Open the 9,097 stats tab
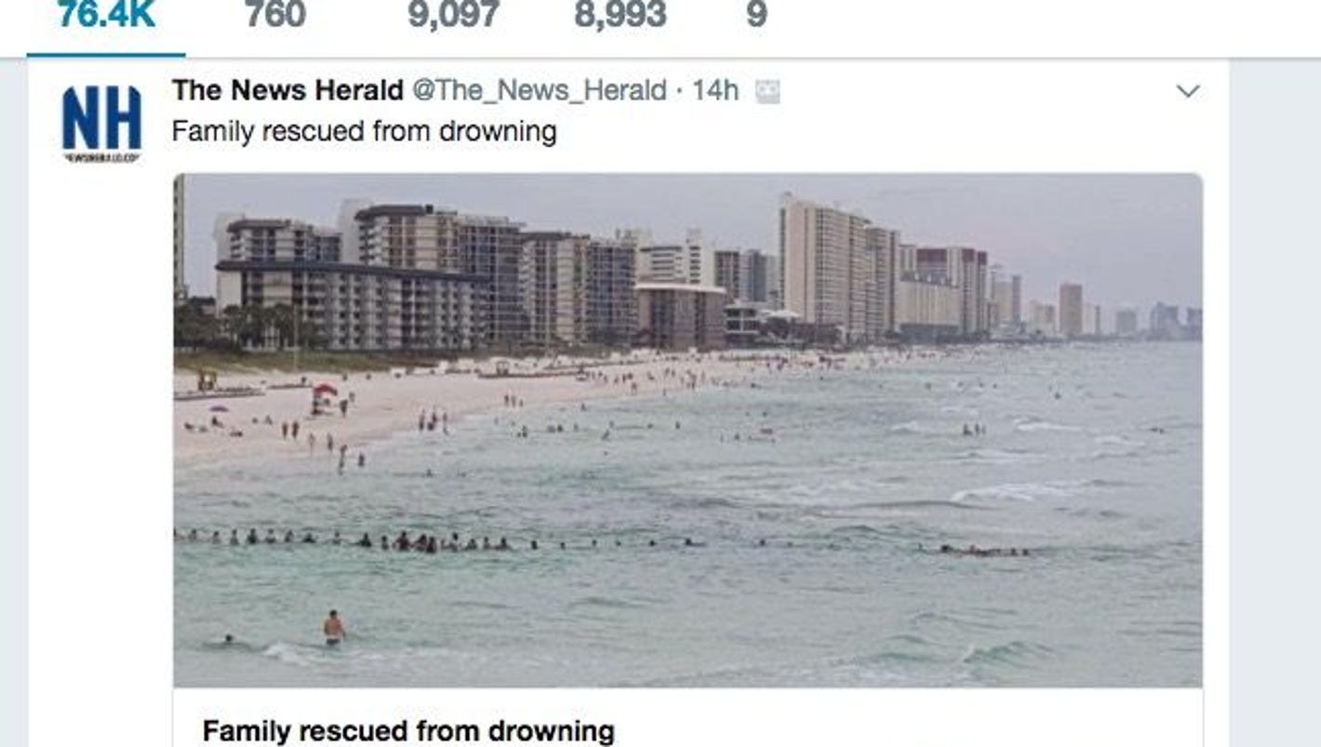 [x=453, y=15]
